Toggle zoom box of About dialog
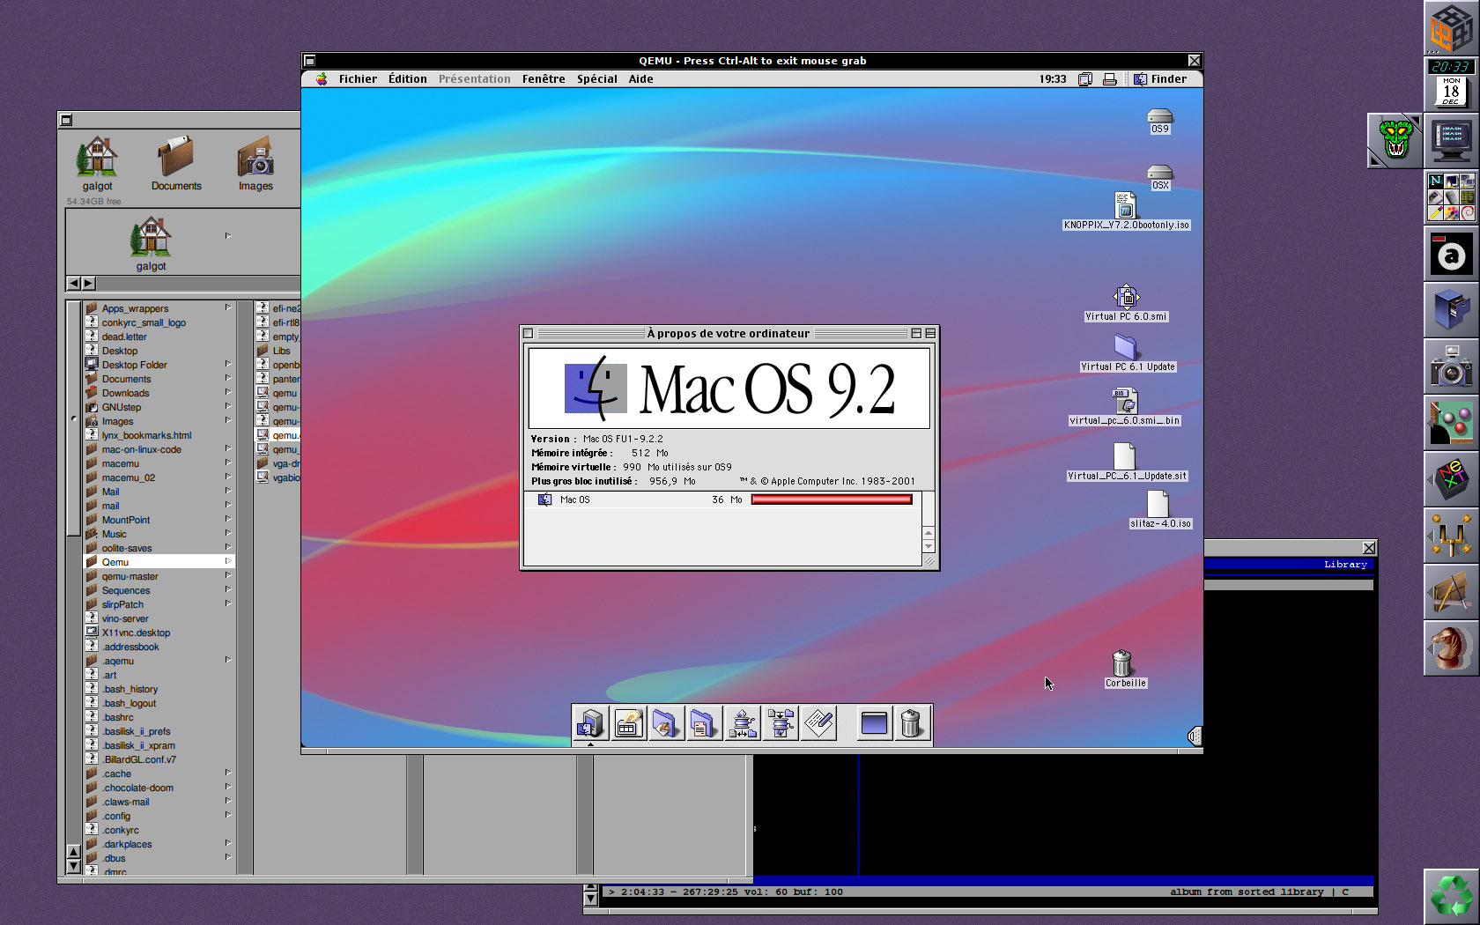 pyautogui.click(x=916, y=333)
